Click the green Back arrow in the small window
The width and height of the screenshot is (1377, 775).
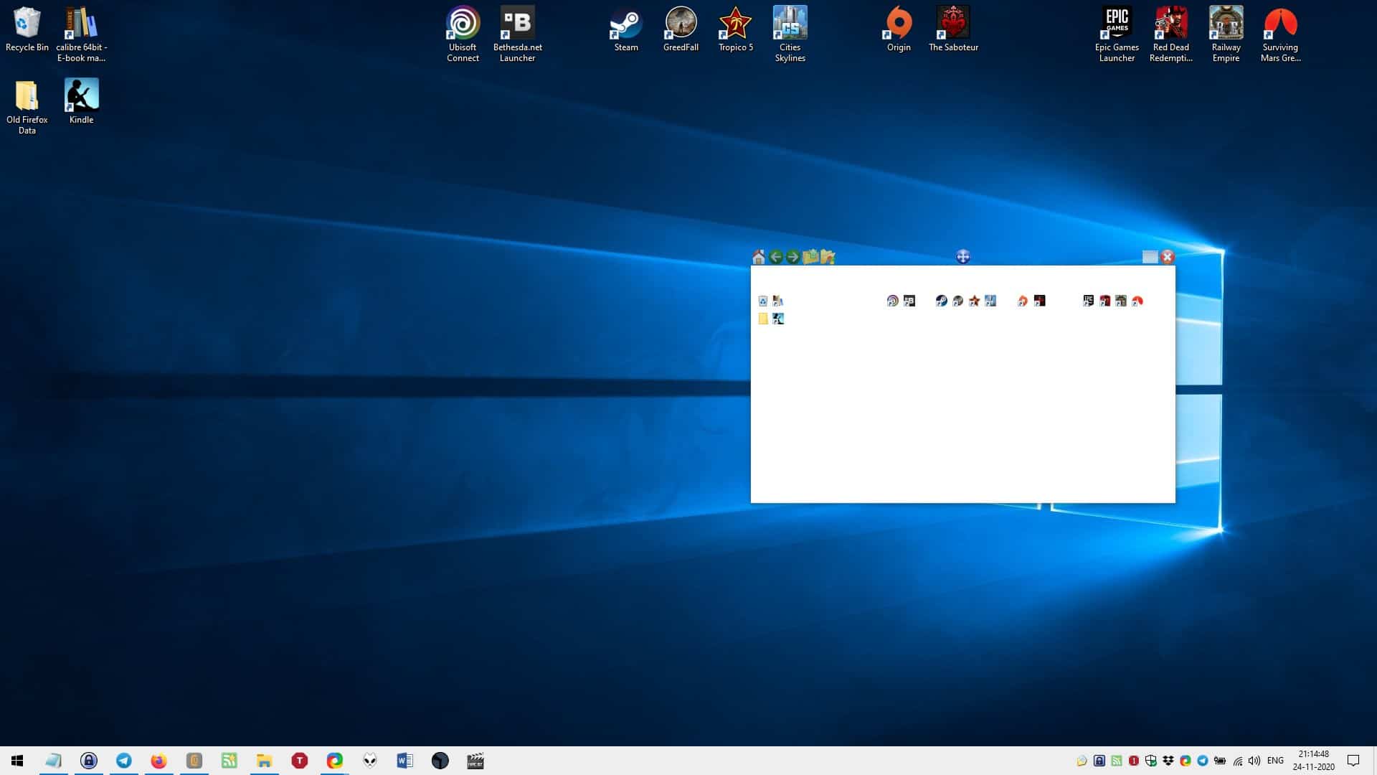[x=776, y=257]
